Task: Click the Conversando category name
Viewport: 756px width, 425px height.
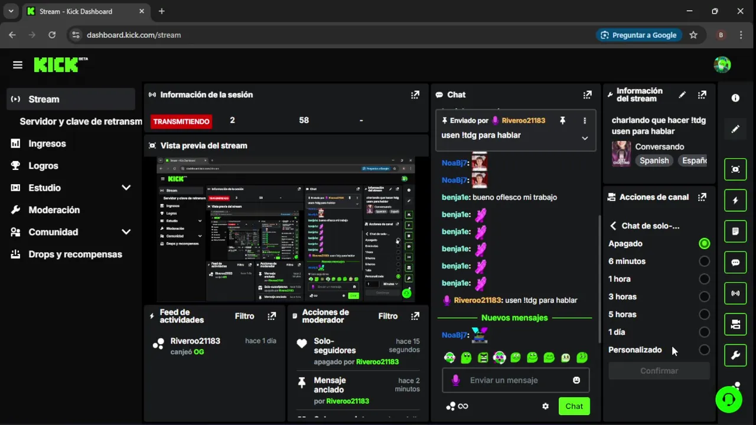Action: pyautogui.click(x=660, y=146)
